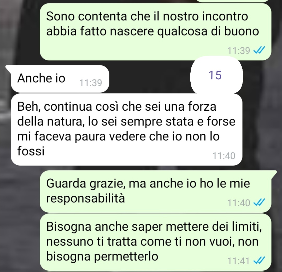Tap the read checkmarks beside 11:41
The image size is (282, 272).
(259, 261)
